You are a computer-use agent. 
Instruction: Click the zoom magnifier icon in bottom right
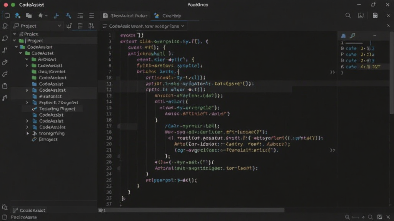tap(347, 217)
